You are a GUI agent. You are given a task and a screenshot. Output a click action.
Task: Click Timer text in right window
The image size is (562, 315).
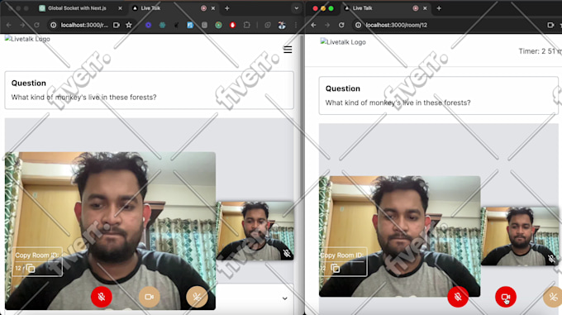click(541, 51)
